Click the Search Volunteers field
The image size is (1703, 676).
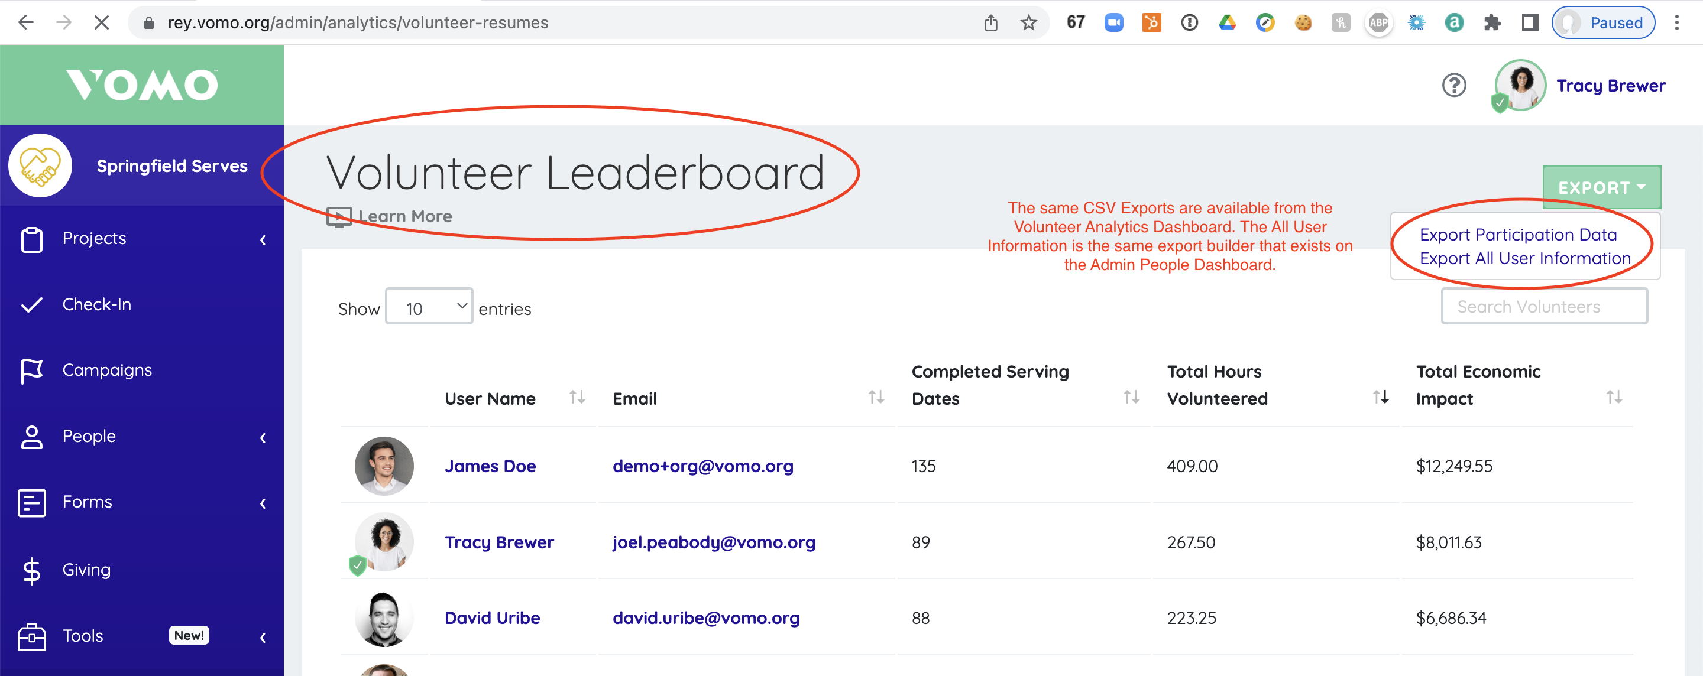click(1544, 306)
